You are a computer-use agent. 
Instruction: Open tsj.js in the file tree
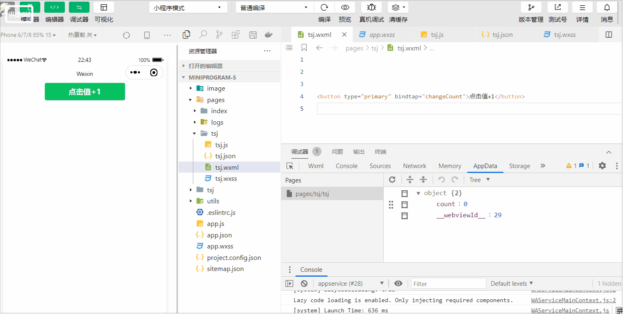click(x=229, y=145)
